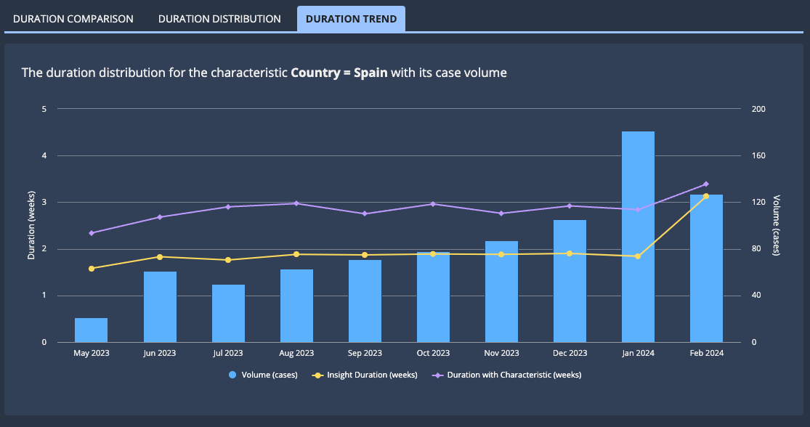Click purple characteristic point for Sep 2023
The image size is (810, 427).
click(365, 213)
